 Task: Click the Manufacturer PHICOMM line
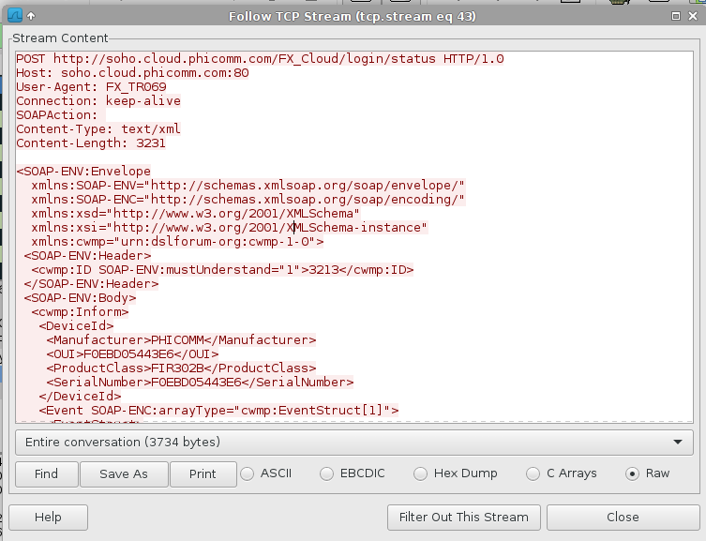coord(181,340)
